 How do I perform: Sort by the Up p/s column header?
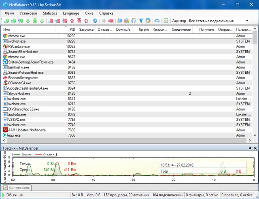click(x=142, y=30)
